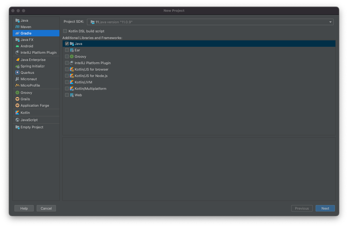Select JavaScript in the project list
348x227 pixels.
[36, 120]
